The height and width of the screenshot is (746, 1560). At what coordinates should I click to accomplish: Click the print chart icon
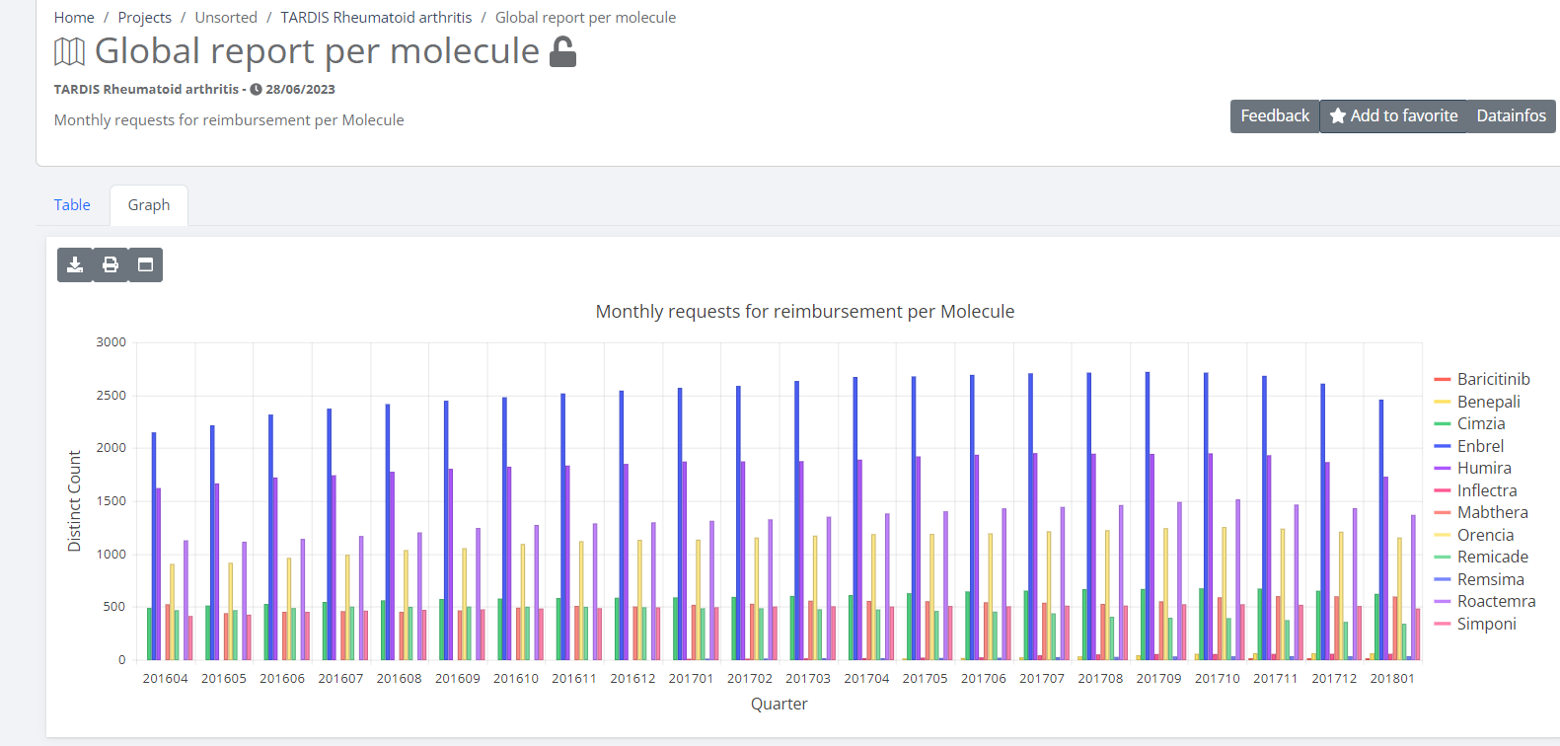[x=111, y=264]
